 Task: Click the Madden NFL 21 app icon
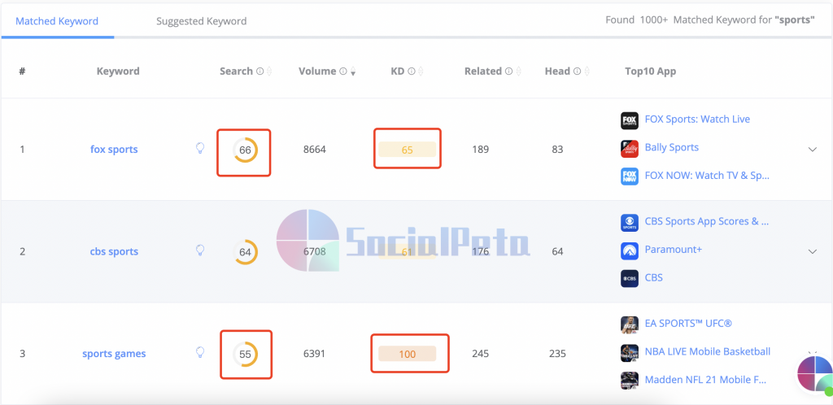pos(630,381)
